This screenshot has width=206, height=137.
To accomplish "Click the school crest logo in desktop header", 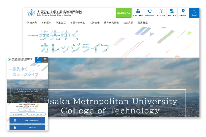I will pos(31,13).
